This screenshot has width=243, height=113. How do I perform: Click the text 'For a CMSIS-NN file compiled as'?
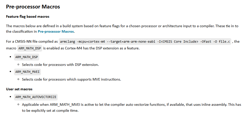click(x=31, y=41)
